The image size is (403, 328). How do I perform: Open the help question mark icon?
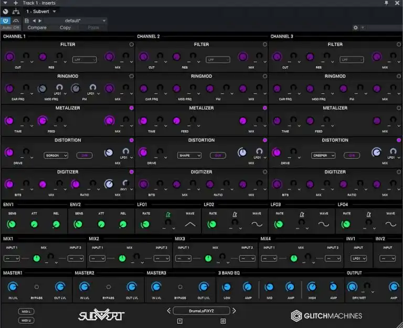(179, 321)
